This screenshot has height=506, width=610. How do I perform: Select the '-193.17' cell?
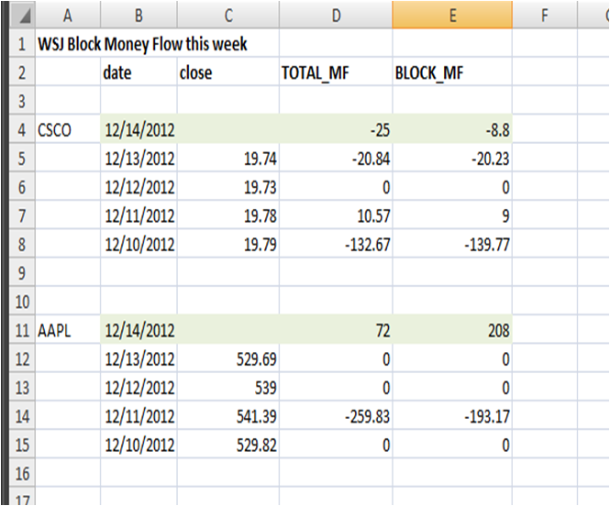pyautogui.click(x=452, y=416)
